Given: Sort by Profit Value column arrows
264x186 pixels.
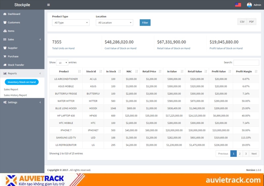Looking at the screenshot, I should [230, 72].
